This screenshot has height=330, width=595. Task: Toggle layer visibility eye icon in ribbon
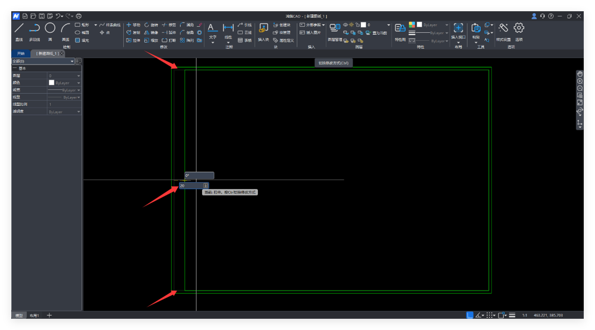coord(346,25)
